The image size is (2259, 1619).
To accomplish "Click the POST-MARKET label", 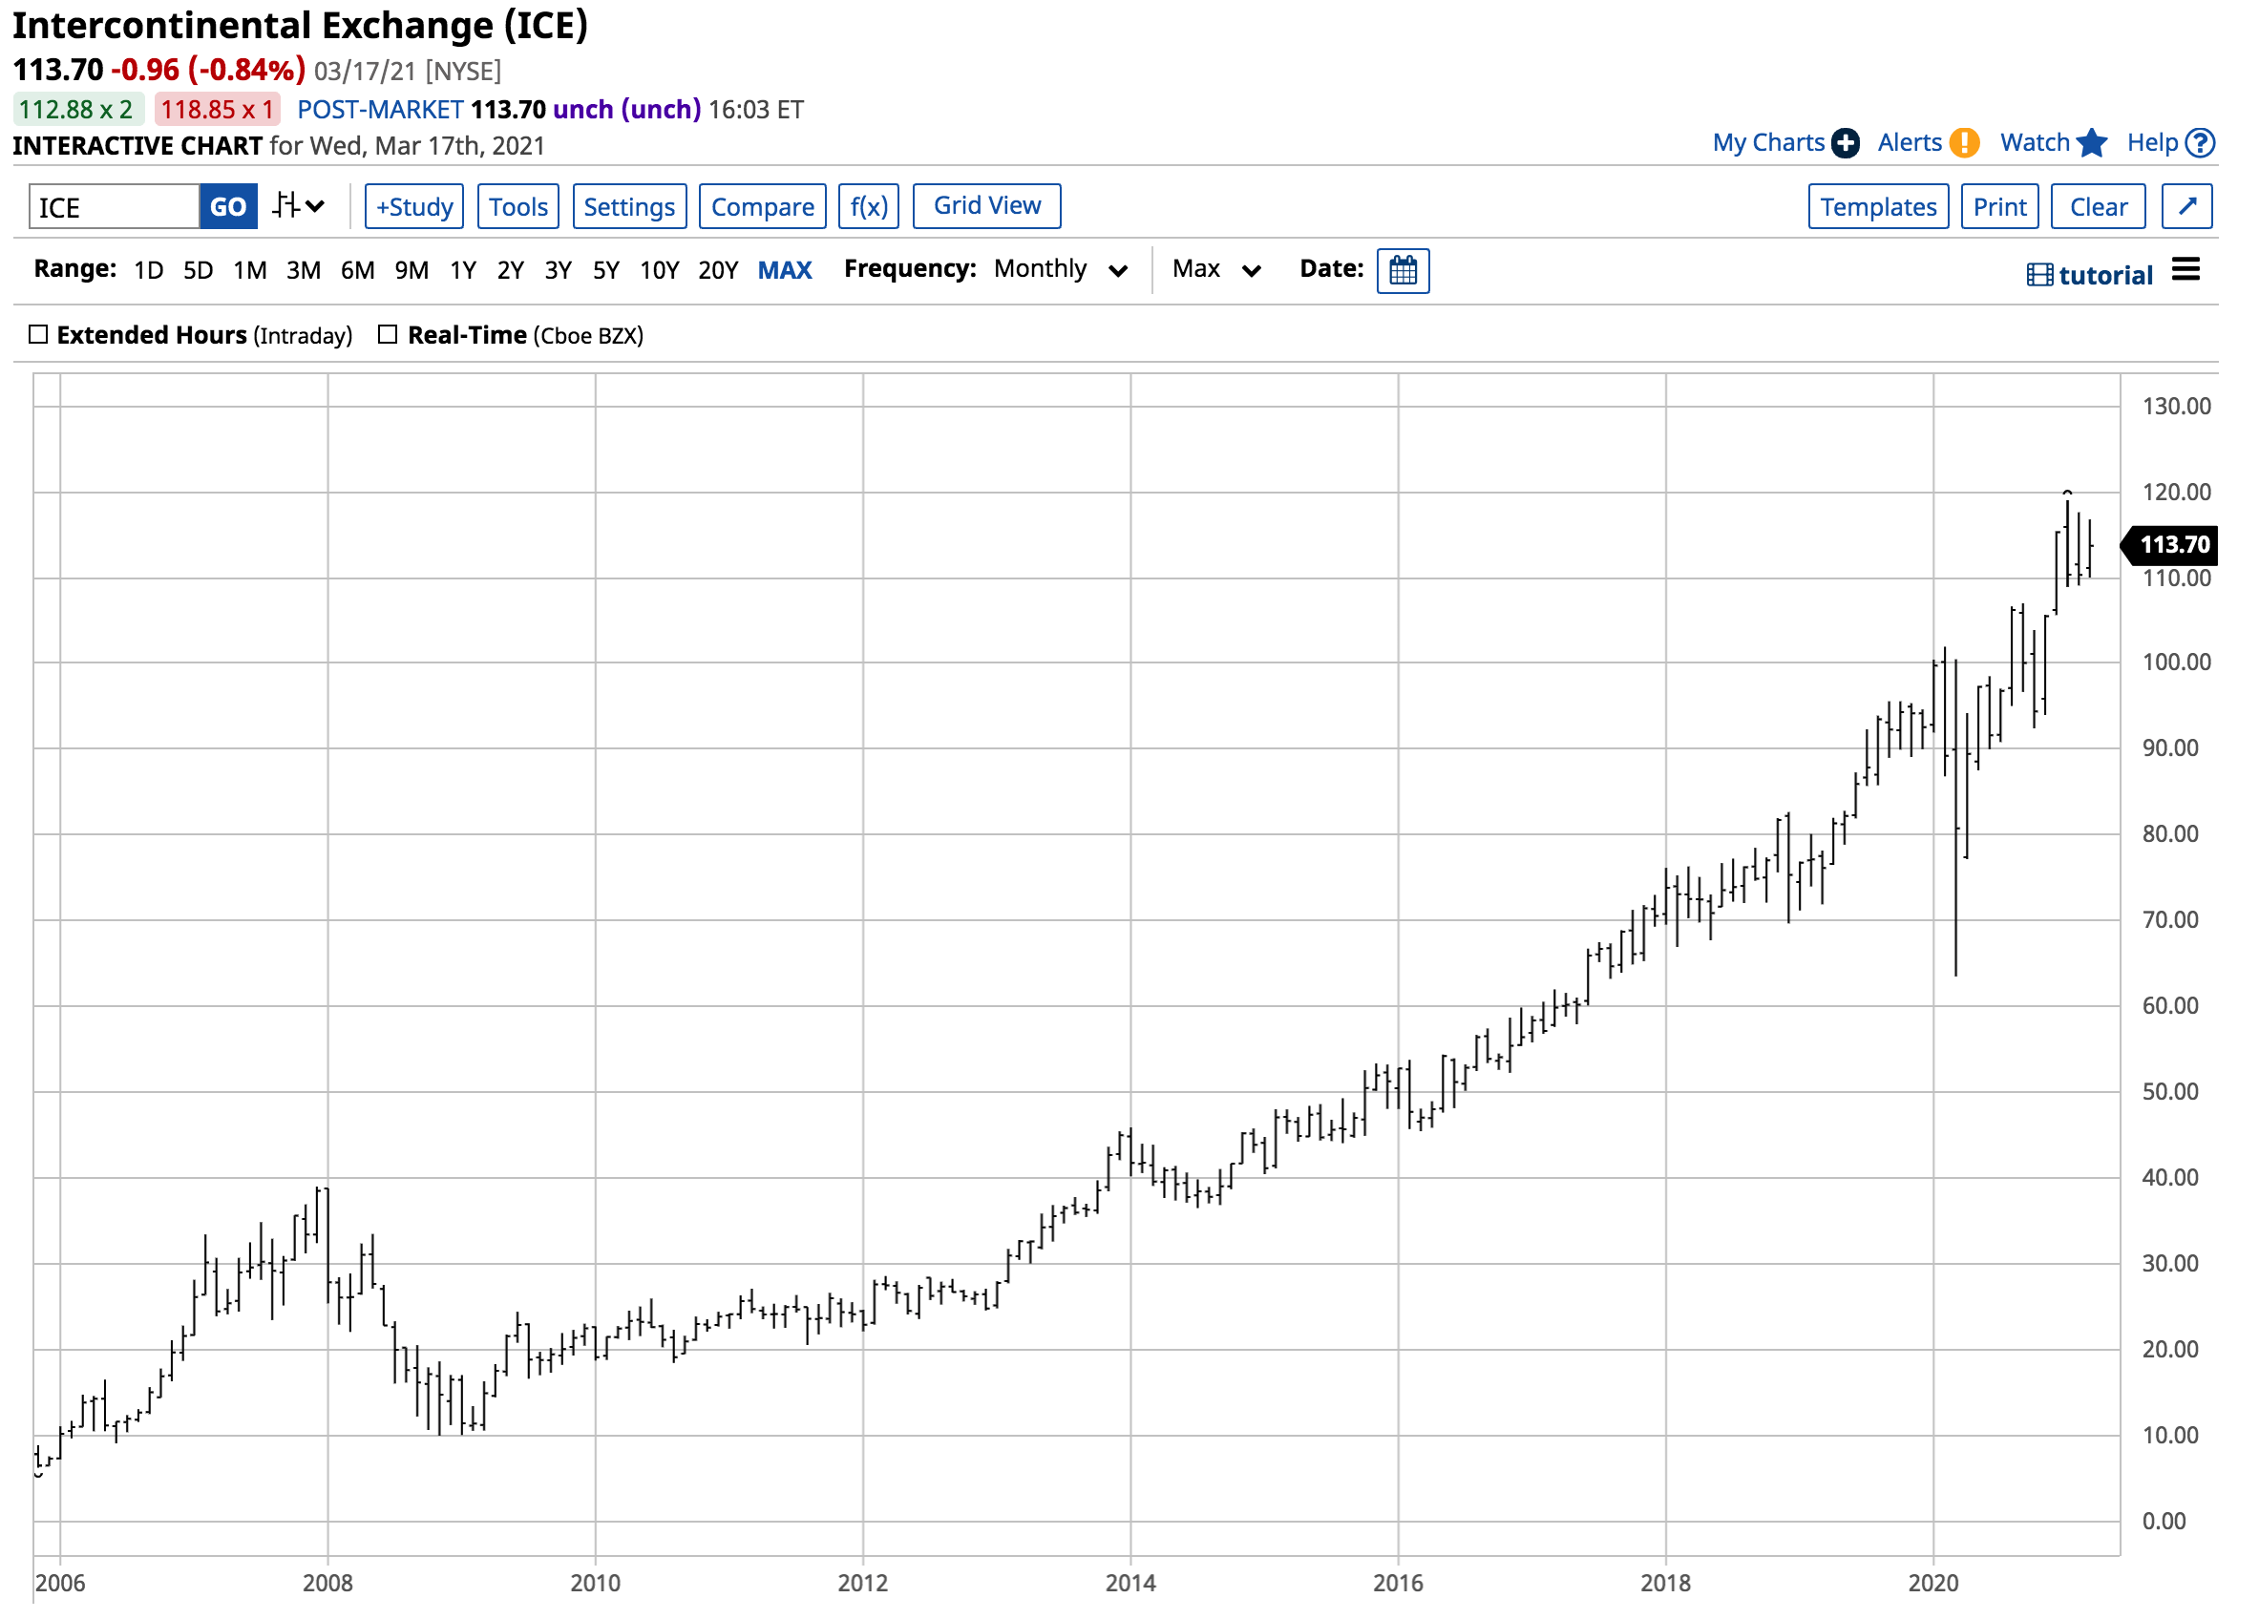I will coord(381,109).
